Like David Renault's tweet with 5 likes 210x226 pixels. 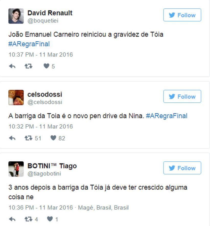click(46, 66)
